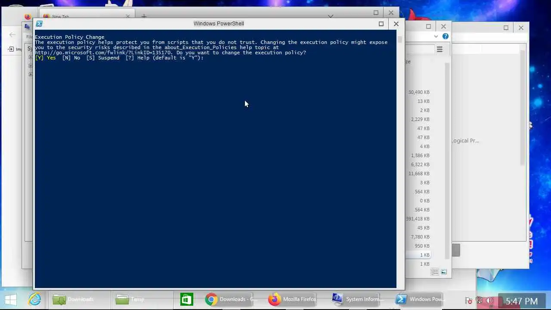Launch the Windows Store from the taskbar
Image resolution: width=551 pixels, height=310 pixels.
tap(187, 299)
